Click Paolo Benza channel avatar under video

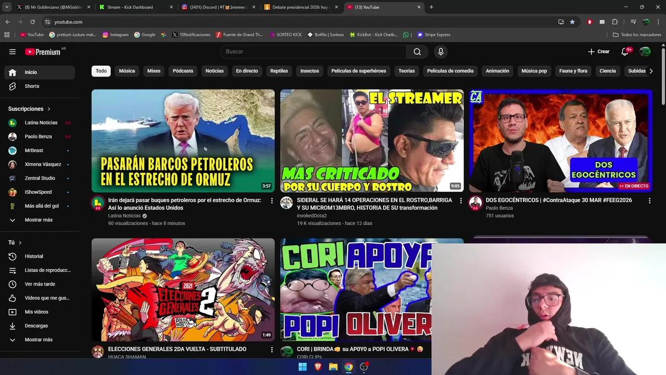pos(476,203)
